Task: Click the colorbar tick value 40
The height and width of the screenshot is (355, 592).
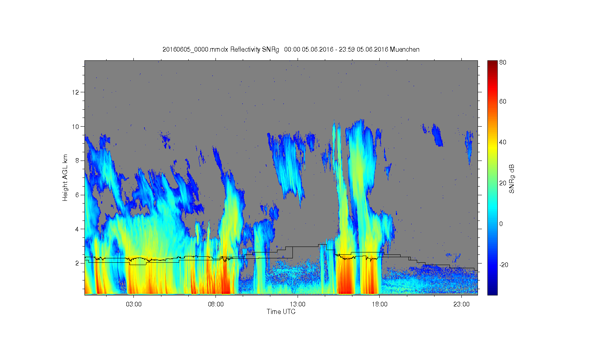Action: click(x=503, y=142)
